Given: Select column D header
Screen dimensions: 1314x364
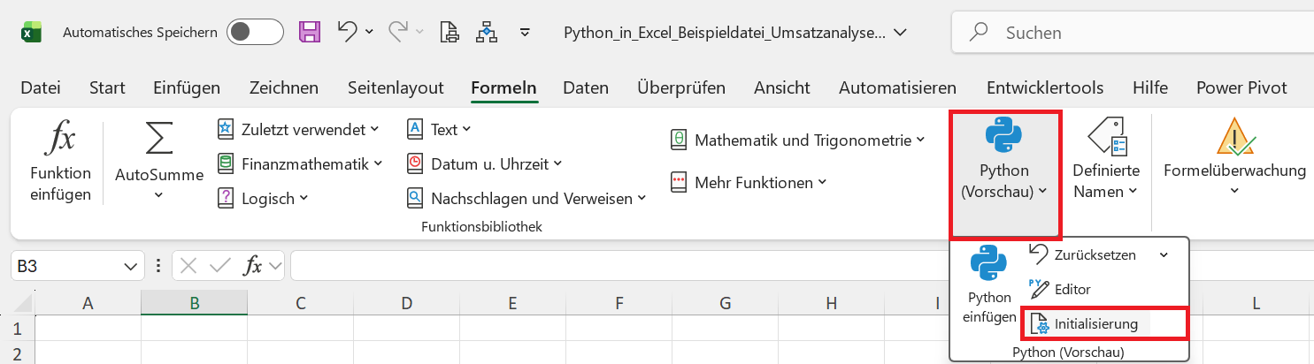Looking at the screenshot, I should click(407, 303).
